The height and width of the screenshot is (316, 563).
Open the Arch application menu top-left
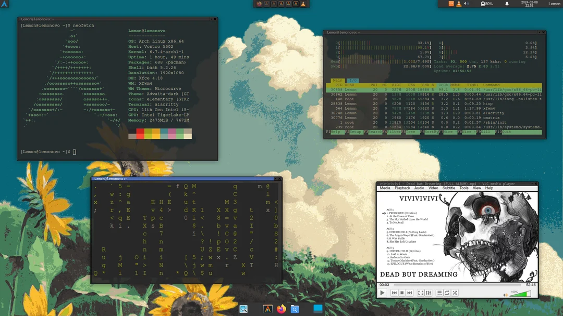click(x=5, y=4)
